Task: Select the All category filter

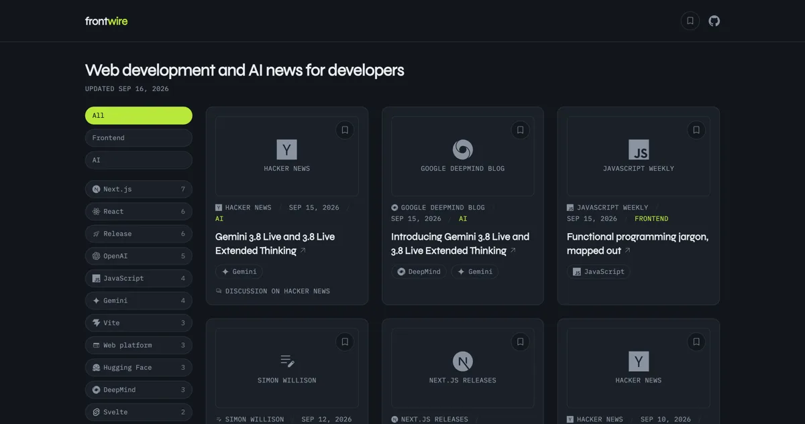Action: point(139,115)
